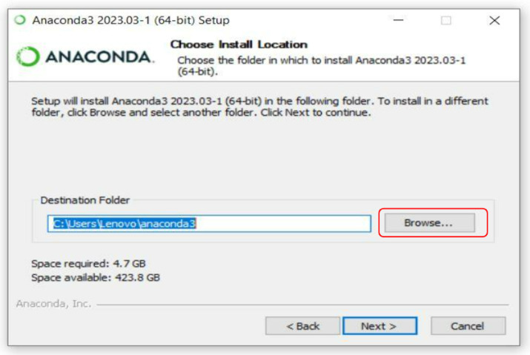Click the "Destination Folder" group label

(85, 200)
